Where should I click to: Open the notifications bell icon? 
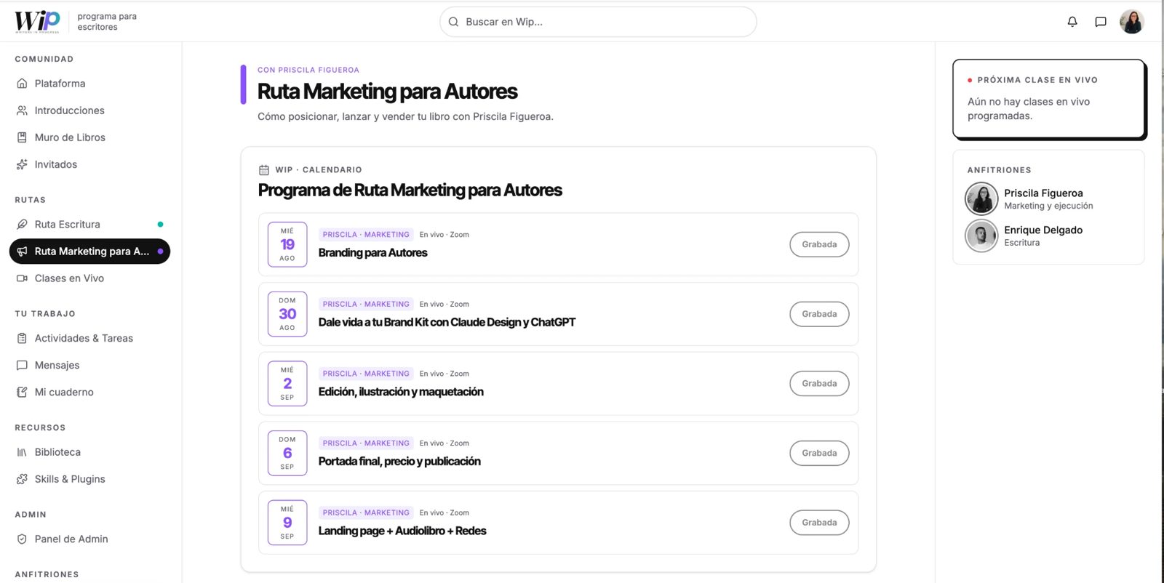[x=1072, y=22]
